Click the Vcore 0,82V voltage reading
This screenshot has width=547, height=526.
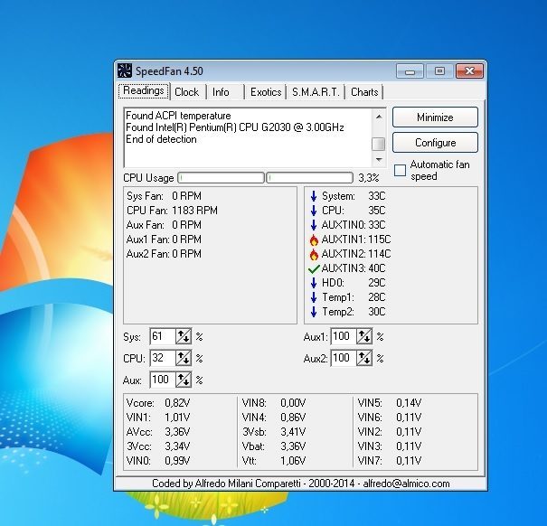[158, 403]
